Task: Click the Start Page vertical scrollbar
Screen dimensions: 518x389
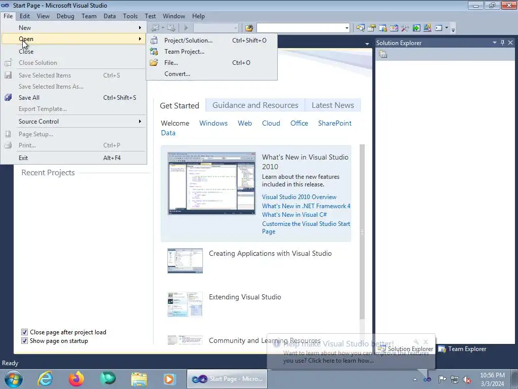Action: pyautogui.click(x=362, y=231)
